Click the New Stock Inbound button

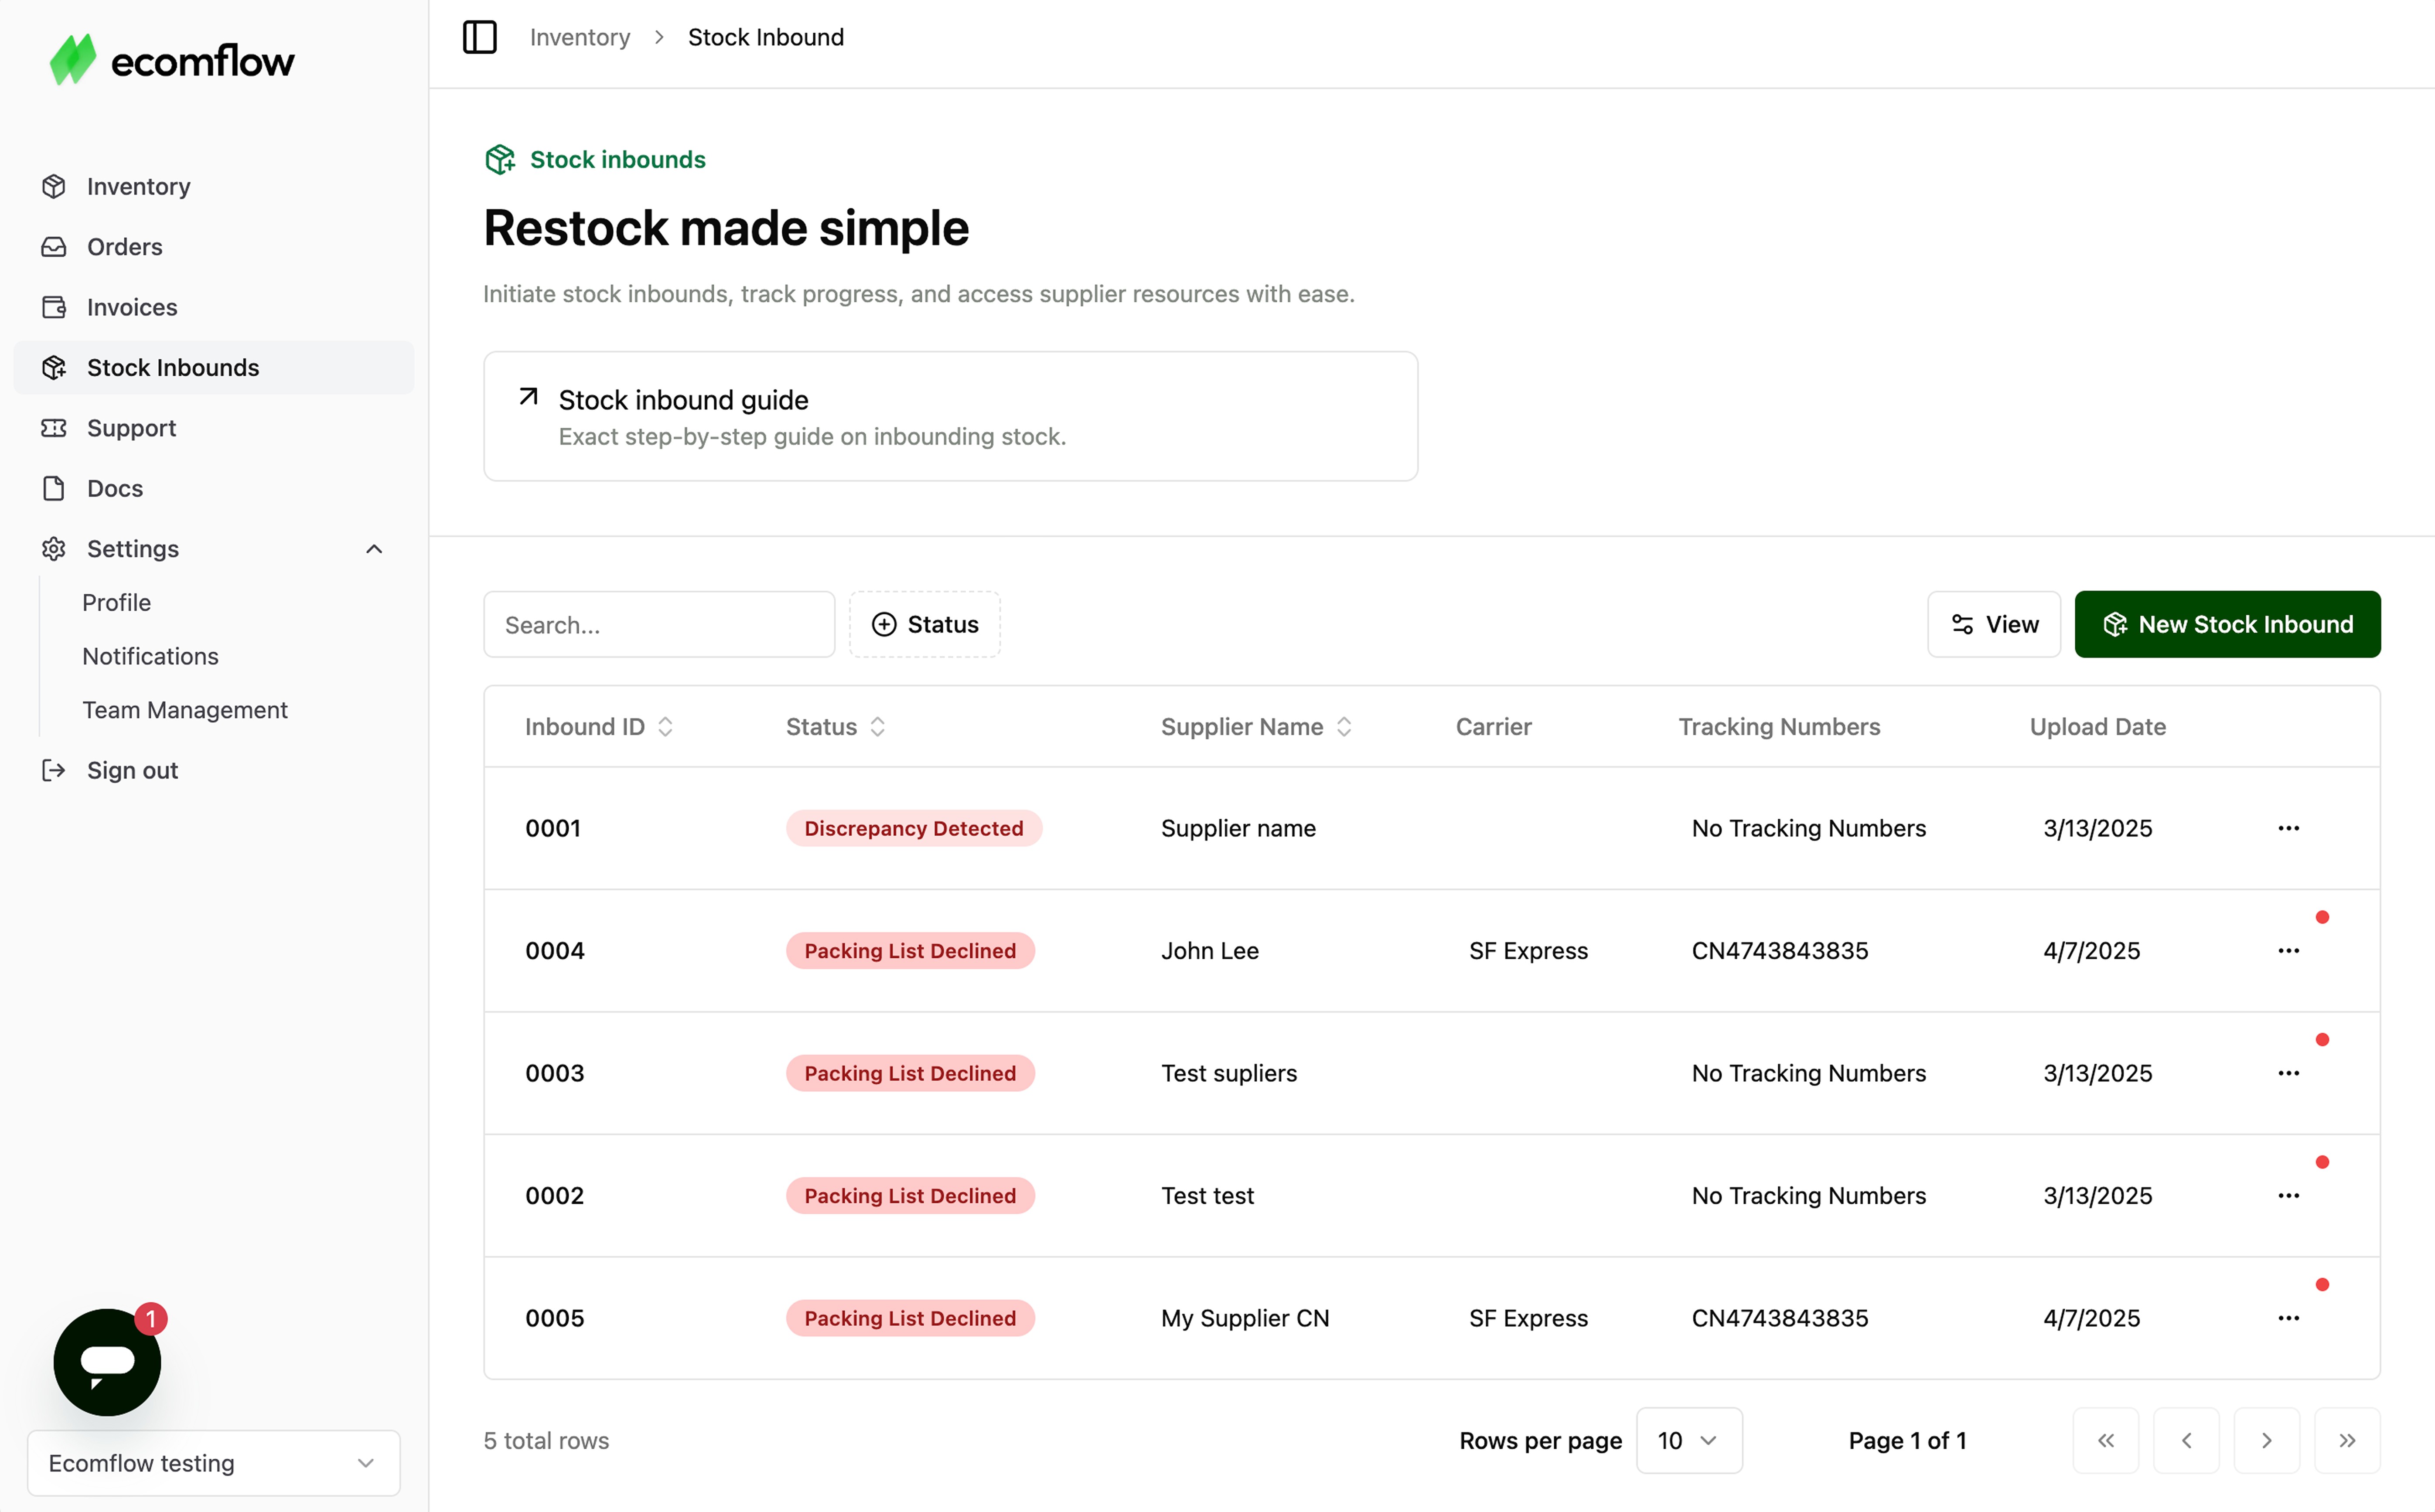pos(2226,624)
